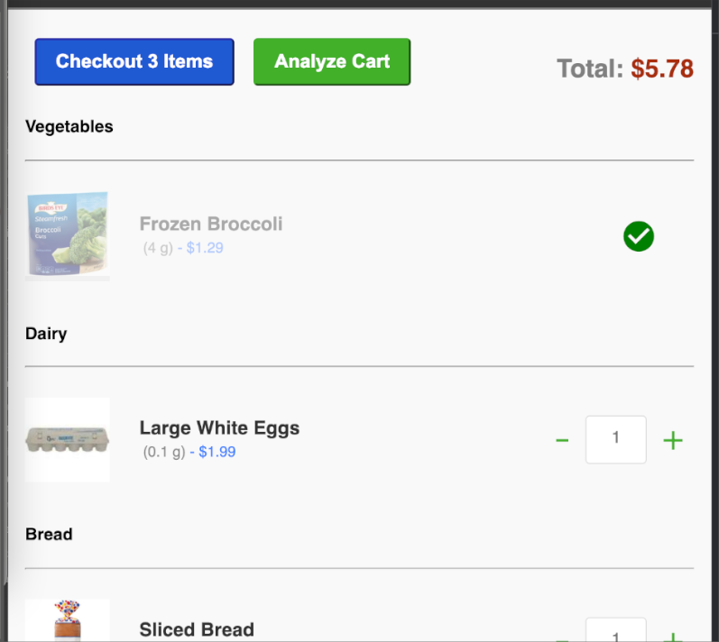Click the Checkout 3 Items button

pos(134,62)
